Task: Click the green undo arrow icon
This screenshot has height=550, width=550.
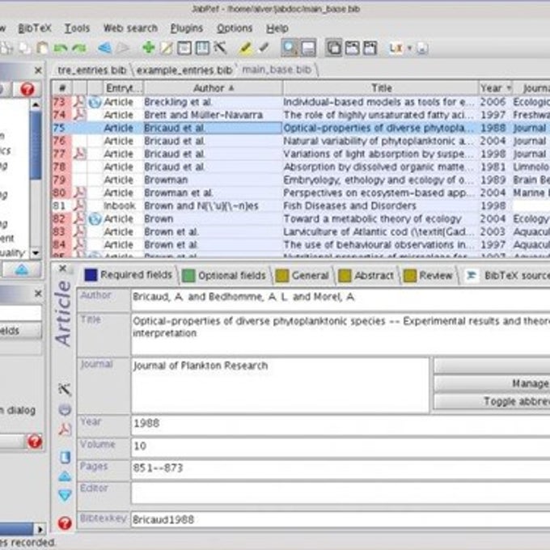Action: [x=61, y=48]
